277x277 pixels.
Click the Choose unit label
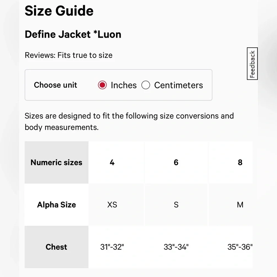(x=55, y=85)
